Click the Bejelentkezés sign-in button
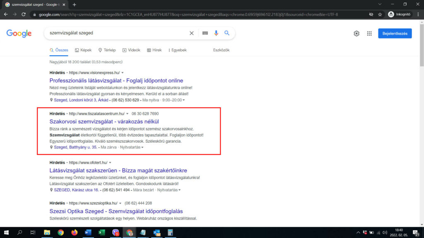The image size is (424, 238). pos(395,33)
